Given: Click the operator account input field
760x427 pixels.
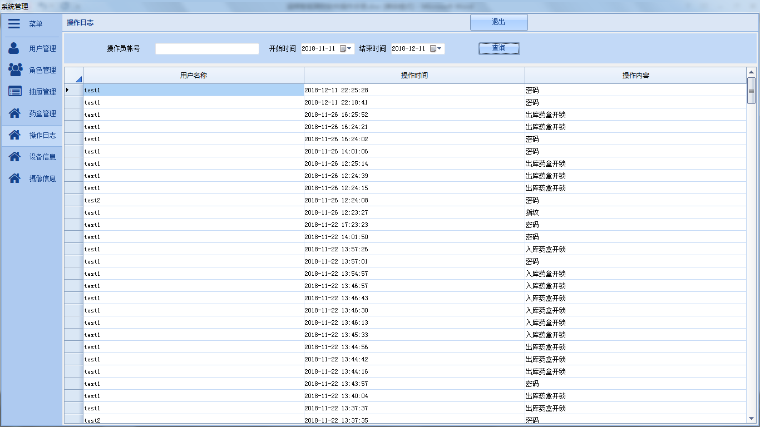Looking at the screenshot, I should [207, 49].
